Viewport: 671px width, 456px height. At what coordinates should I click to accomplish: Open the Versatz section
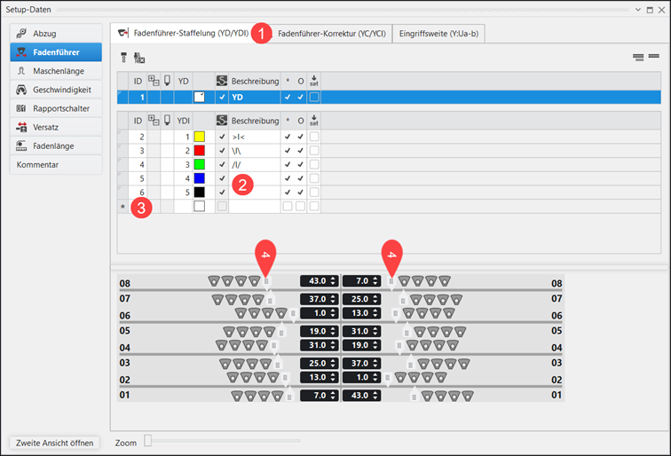click(56, 127)
